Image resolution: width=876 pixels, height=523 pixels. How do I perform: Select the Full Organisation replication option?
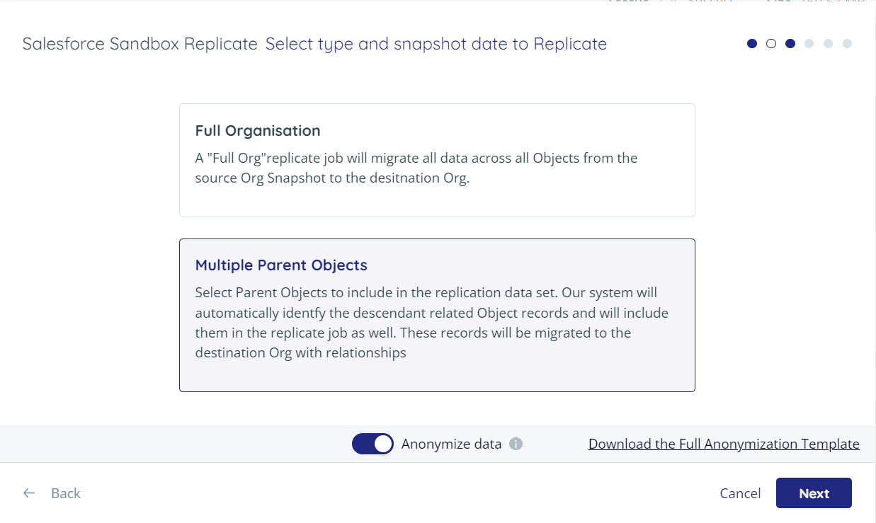tap(437, 160)
